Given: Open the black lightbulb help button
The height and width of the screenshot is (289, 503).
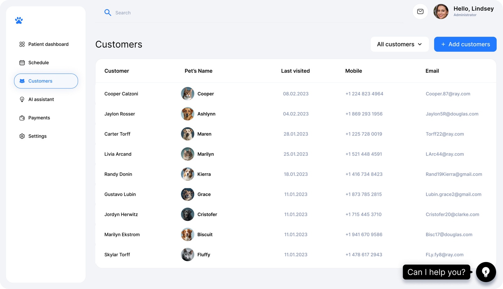Looking at the screenshot, I should click(x=486, y=272).
